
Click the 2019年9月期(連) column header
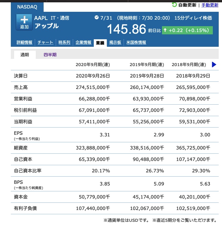click(x=147, y=64)
